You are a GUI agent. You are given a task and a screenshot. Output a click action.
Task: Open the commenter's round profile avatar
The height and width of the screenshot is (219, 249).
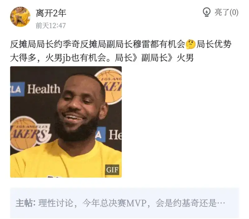coord(20,17)
